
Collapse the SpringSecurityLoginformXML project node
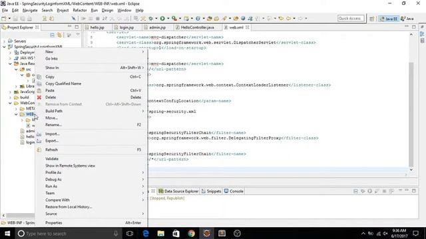point(4,47)
